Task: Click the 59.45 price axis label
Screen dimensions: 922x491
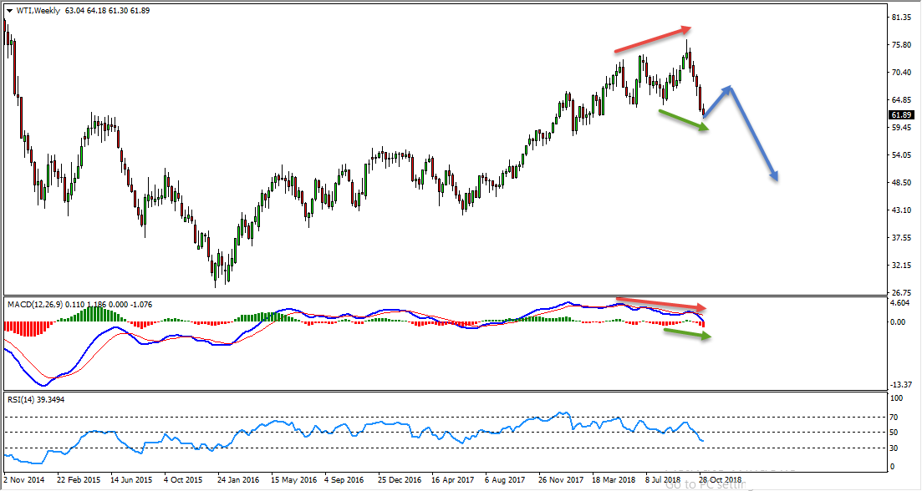Action: (901, 128)
